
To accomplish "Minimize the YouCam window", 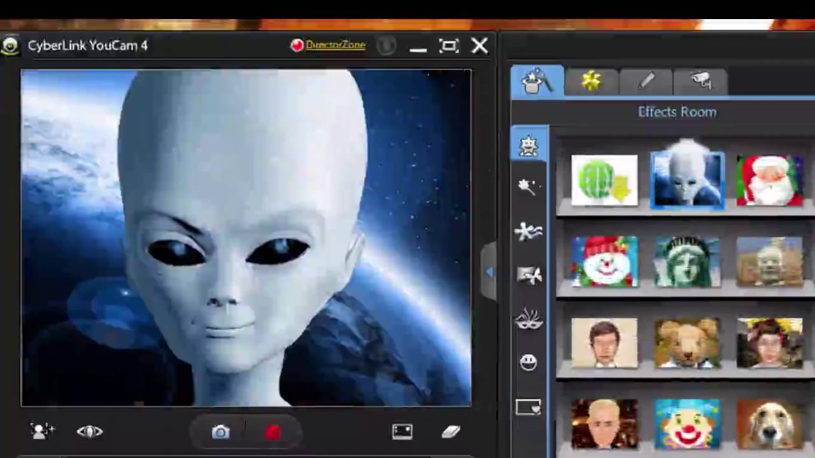I will [418, 48].
